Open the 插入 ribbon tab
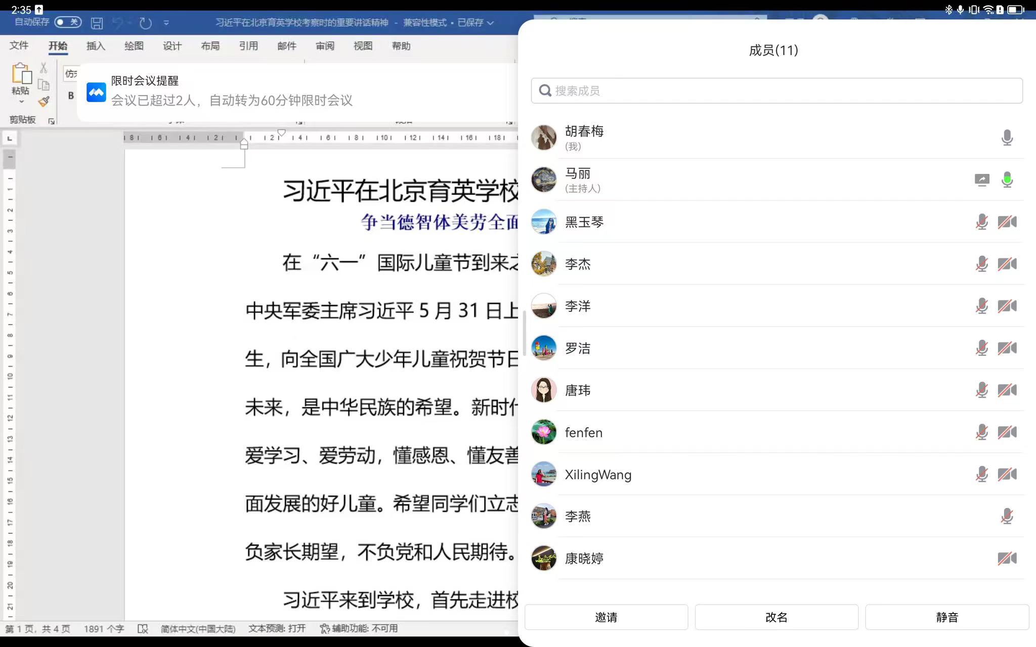The width and height of the screenshot is (1036, 647). (x=96, y=46)
